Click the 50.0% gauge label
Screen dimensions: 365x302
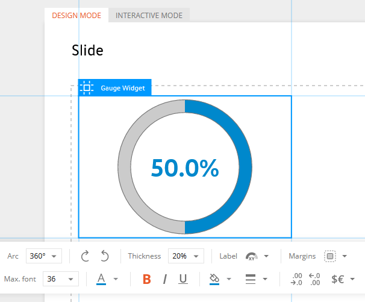tap(185, 168)
